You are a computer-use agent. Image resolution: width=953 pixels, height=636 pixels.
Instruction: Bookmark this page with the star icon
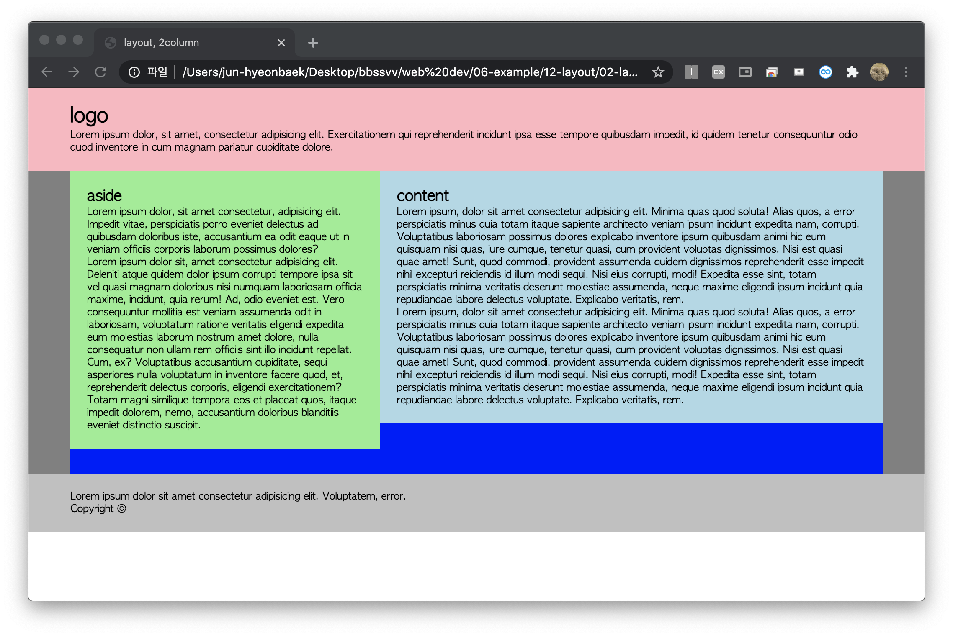pyautogui.click(x=658, y=72)
